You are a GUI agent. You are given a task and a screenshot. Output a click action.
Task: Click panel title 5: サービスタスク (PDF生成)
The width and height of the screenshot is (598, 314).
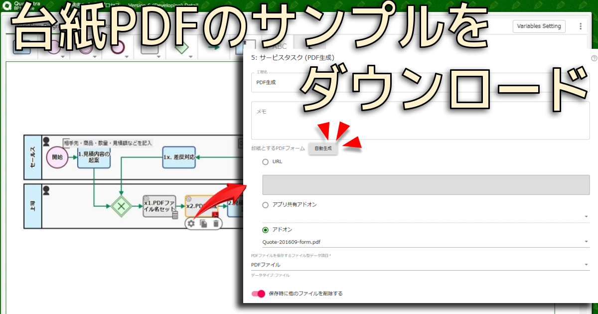click(293, 58)
